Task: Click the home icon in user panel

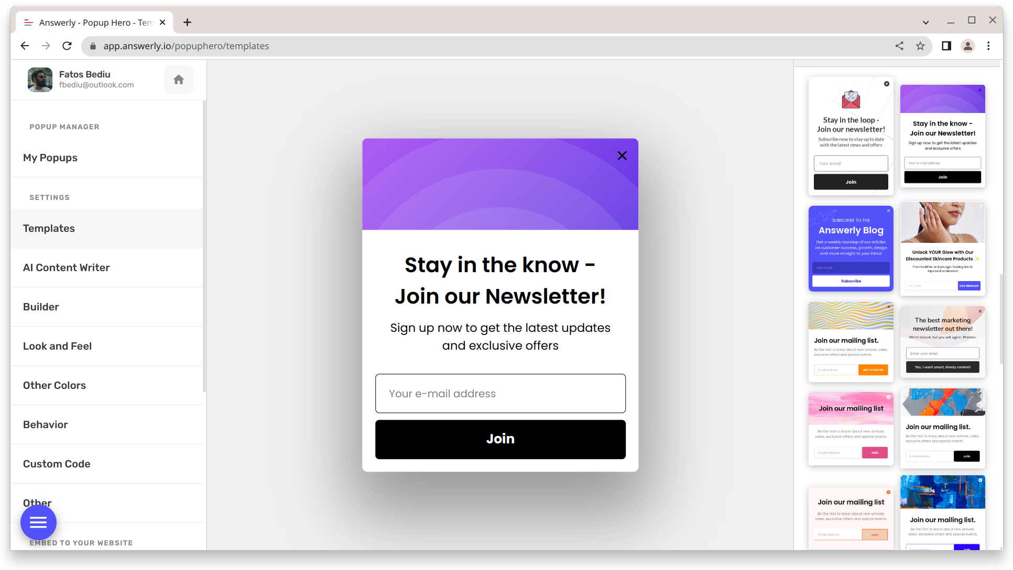Action: pyautogui.click(x=178, y=79)
